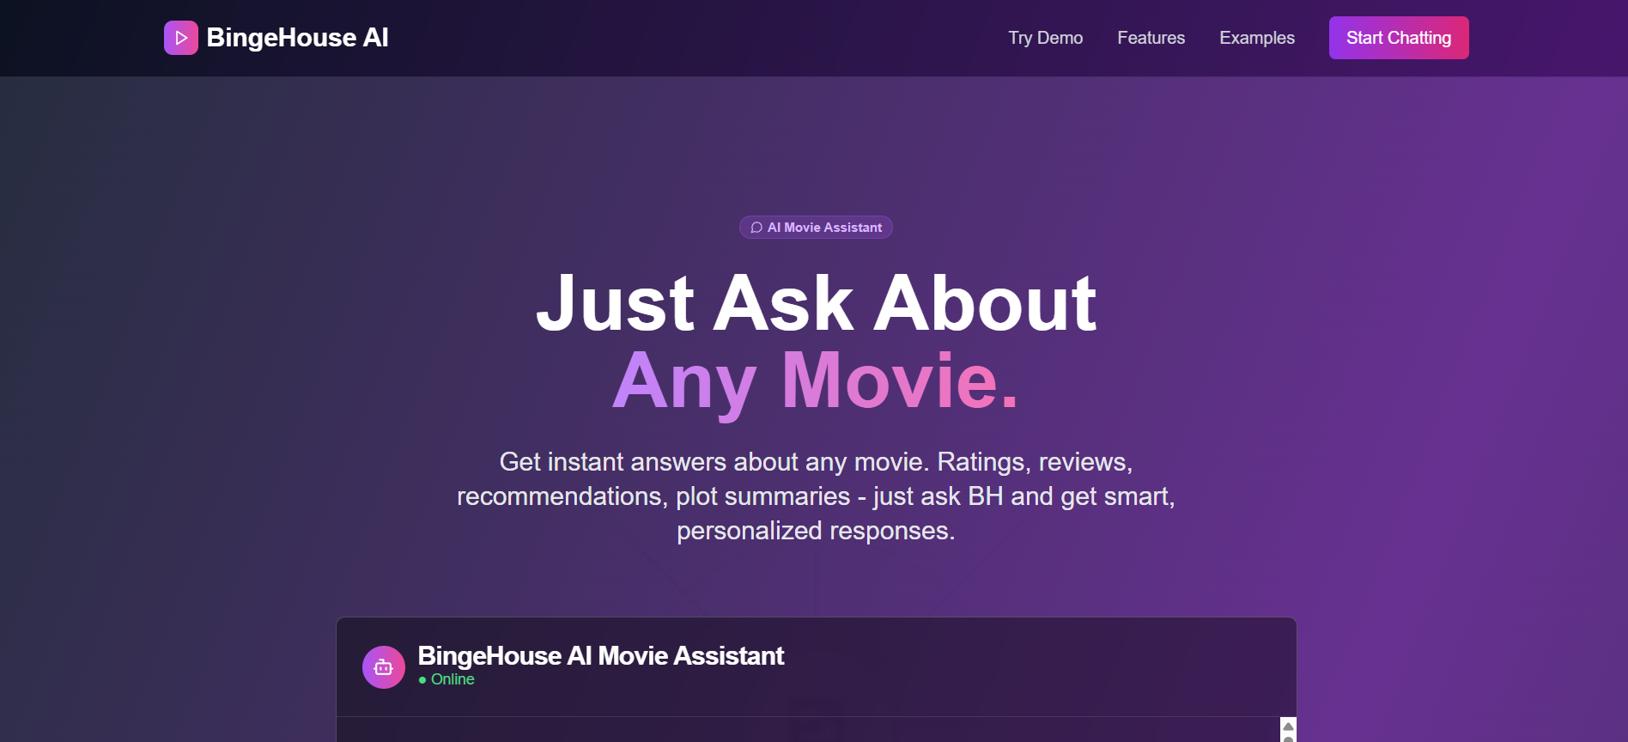Click the BingeHouse AI Movie Assistant title
This screenshot has width=1628, height=742.
pos(600,656)
